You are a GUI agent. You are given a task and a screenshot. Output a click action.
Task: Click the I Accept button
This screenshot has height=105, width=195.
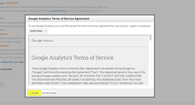click(x=34, y=93)
